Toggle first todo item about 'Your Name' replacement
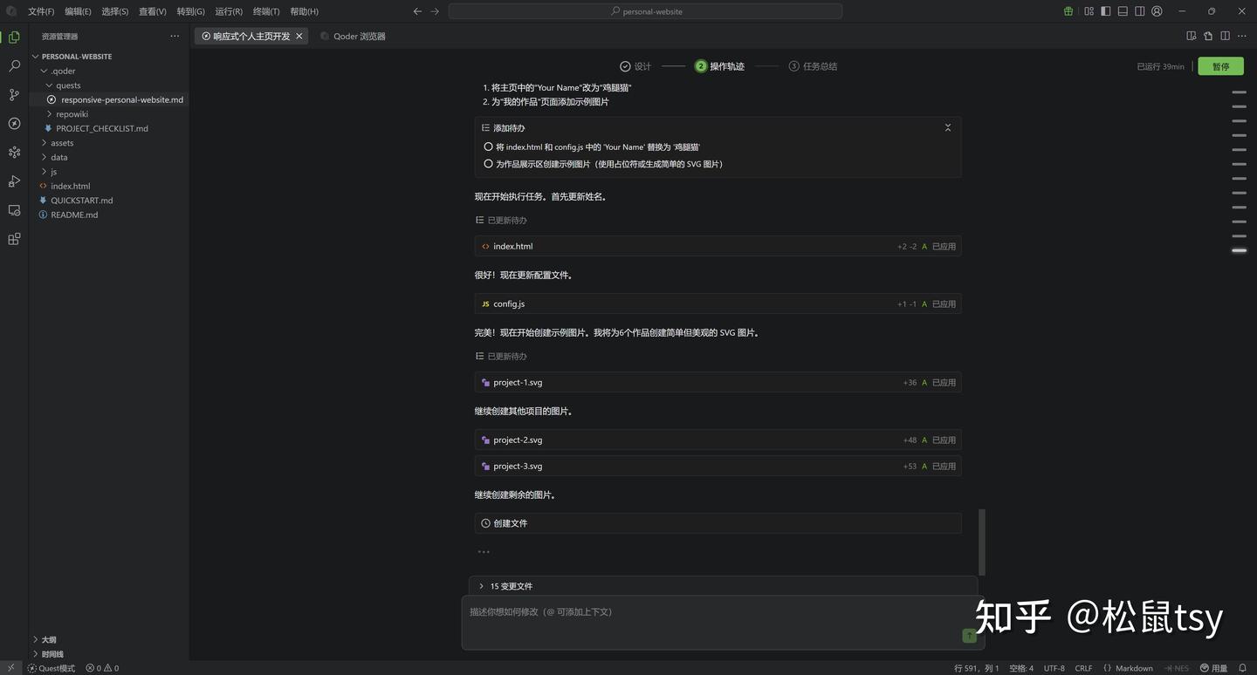This screenshot has width=1257, height=675. 488,147
